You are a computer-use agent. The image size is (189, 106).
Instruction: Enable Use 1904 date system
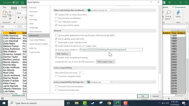click(x=56, y=21)
